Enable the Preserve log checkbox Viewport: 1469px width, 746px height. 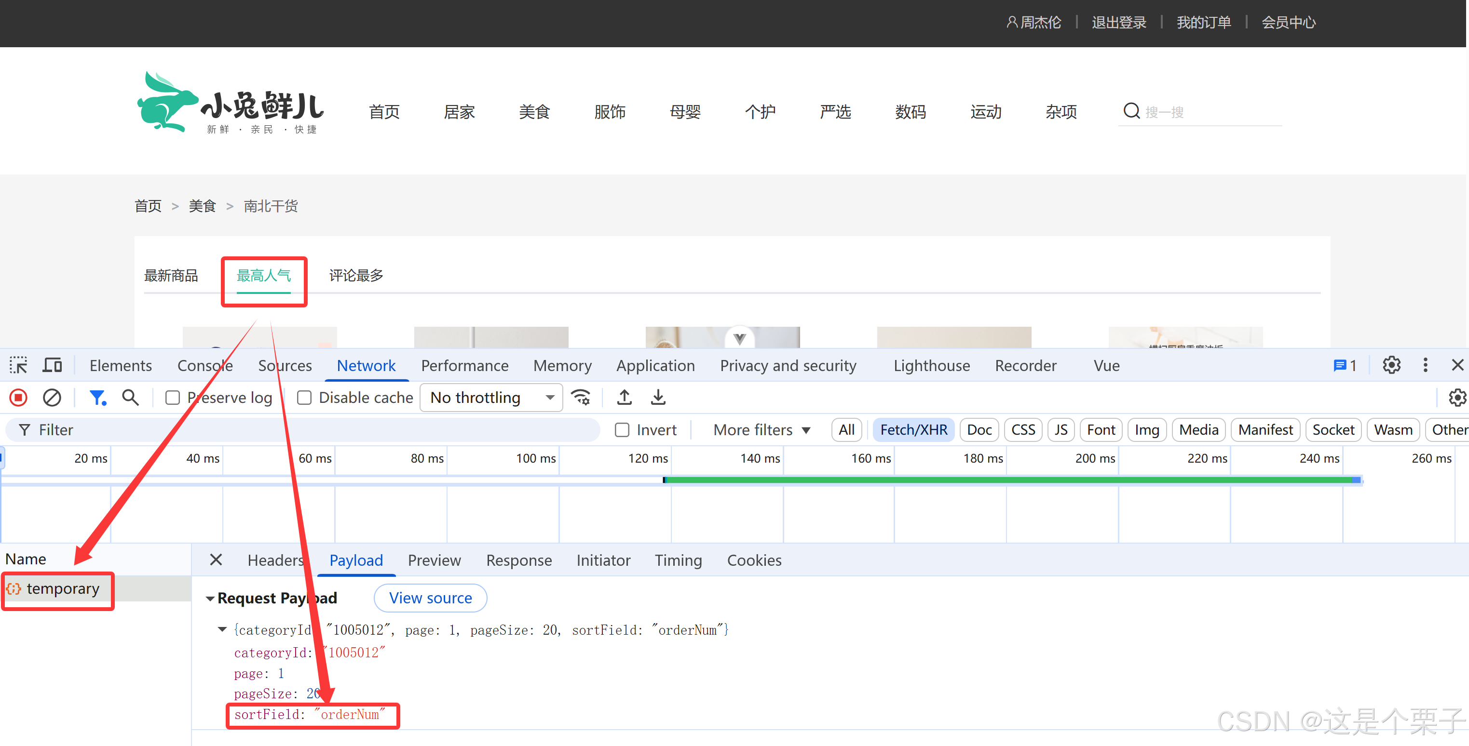pos(172,398)
